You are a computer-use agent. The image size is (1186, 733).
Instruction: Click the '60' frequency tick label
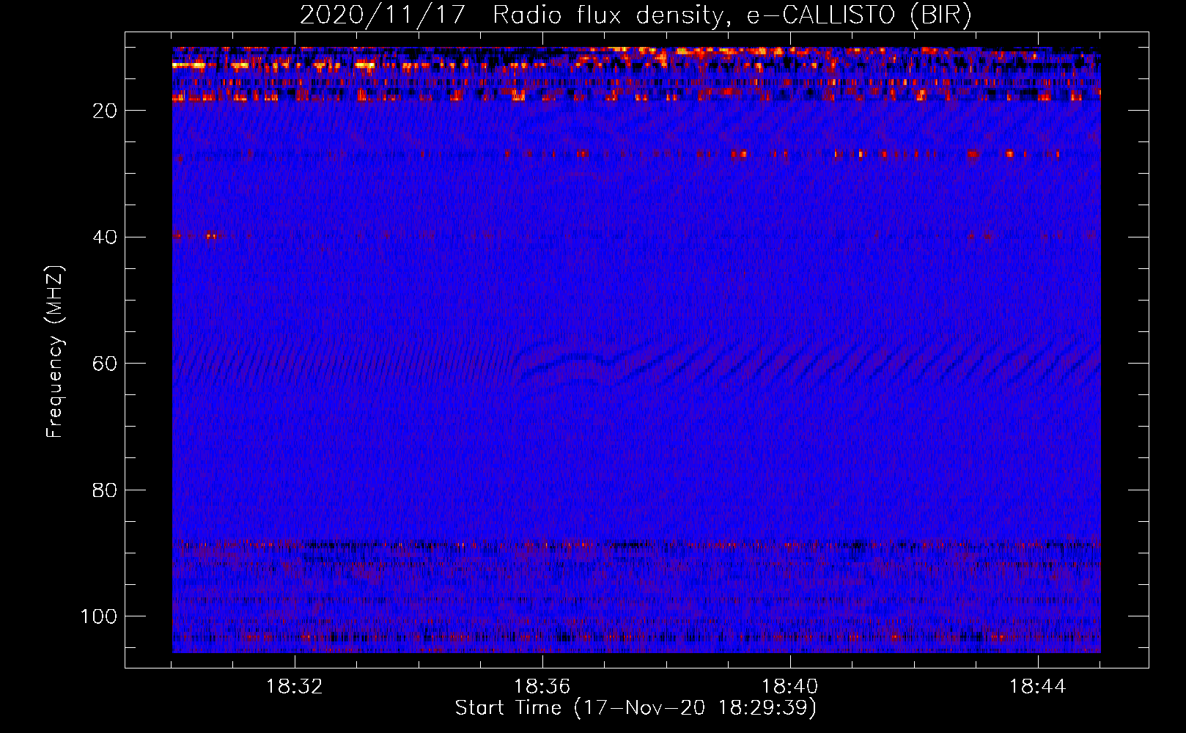click(105, 364)
